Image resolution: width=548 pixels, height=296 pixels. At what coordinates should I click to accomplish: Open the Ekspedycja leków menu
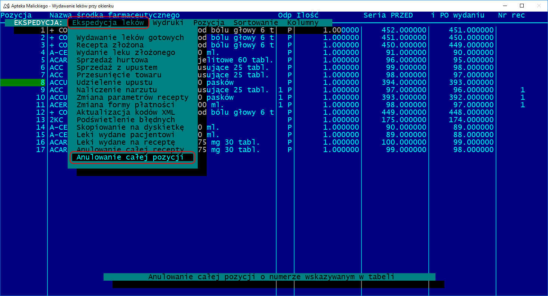coord(108,23)
